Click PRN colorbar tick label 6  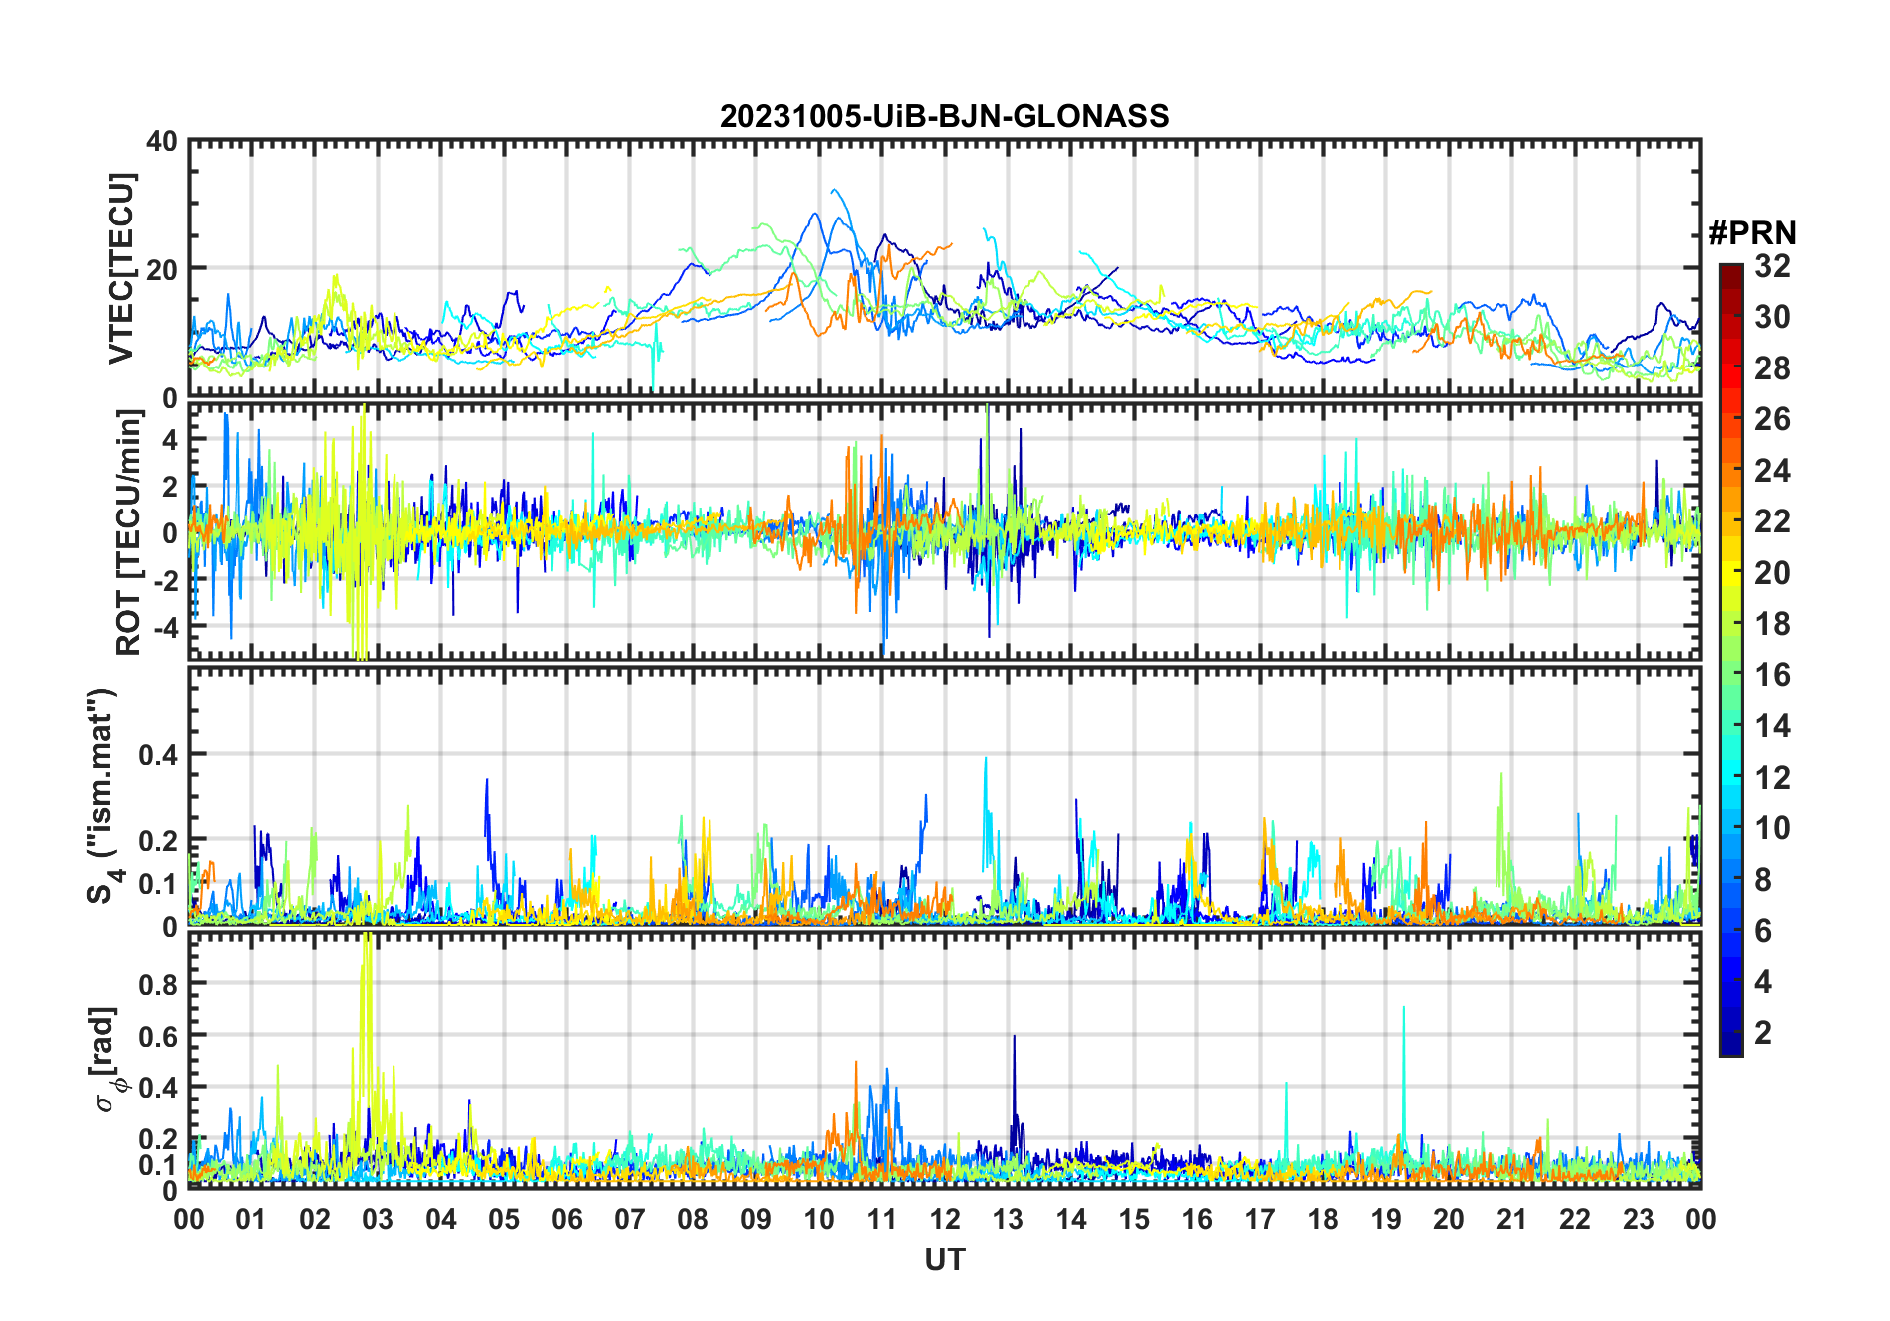click(1763, 931)
